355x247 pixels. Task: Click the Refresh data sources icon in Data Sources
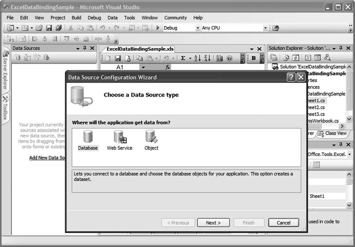click(47, 58)
